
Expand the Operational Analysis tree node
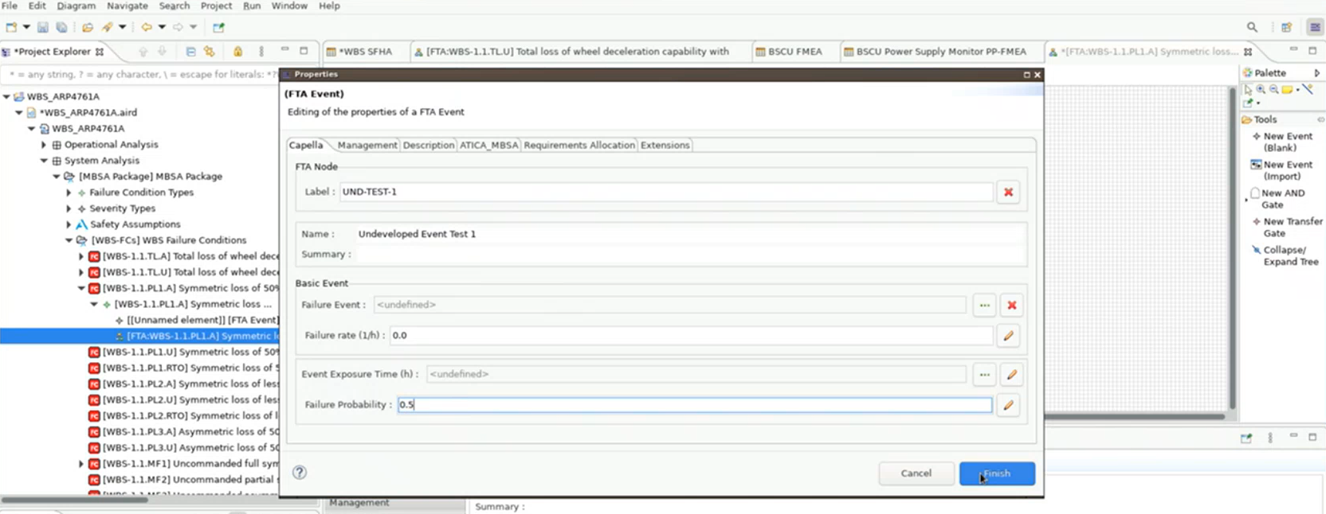(x=44, y=145)
